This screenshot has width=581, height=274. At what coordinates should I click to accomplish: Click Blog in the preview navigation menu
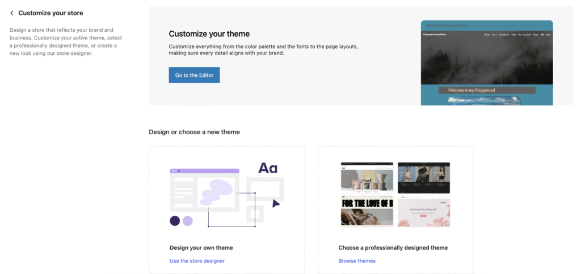(x=487, y=35)
